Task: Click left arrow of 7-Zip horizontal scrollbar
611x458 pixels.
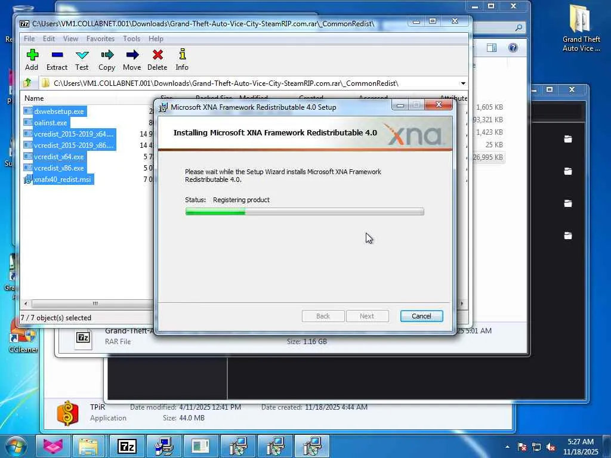Action: pos(26,304)
